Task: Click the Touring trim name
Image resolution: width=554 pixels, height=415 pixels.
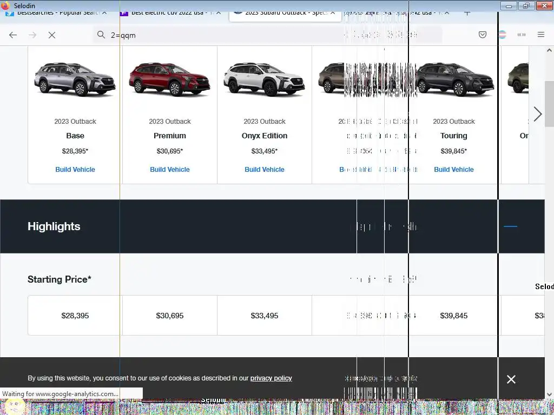Action: tap(454, 136)
